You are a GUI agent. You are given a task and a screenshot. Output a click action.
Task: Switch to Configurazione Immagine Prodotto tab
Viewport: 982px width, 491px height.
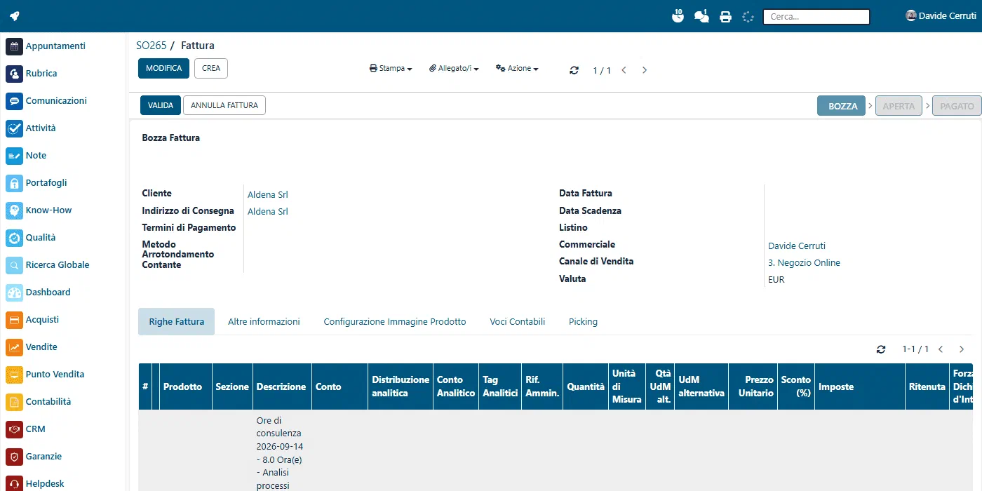point(395,322)
